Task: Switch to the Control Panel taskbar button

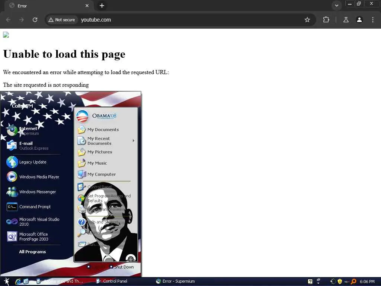Action: point(112,281)
